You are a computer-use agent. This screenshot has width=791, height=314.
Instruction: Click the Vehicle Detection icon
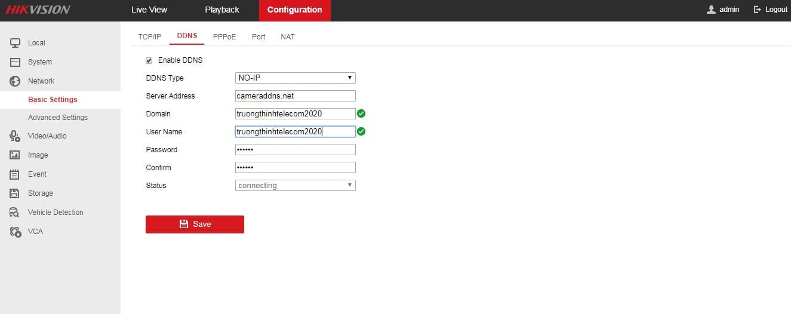[16, 213]
